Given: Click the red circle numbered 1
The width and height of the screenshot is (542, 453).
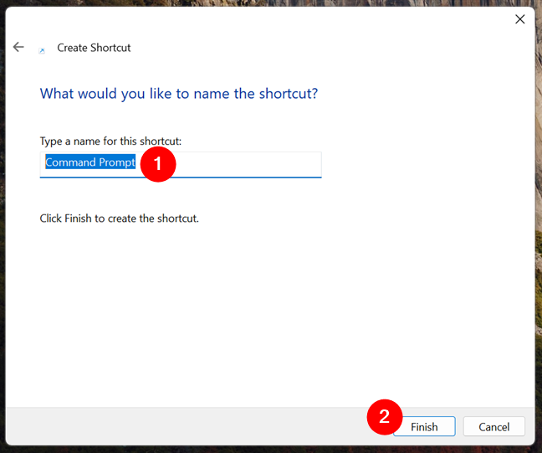Looking at the screenshot, I should coord(158,164).
